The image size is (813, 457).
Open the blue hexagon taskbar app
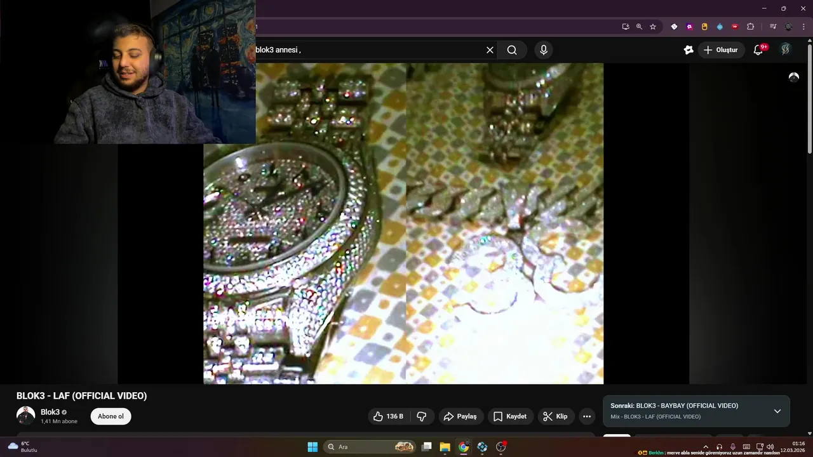(x=482, y=447)
